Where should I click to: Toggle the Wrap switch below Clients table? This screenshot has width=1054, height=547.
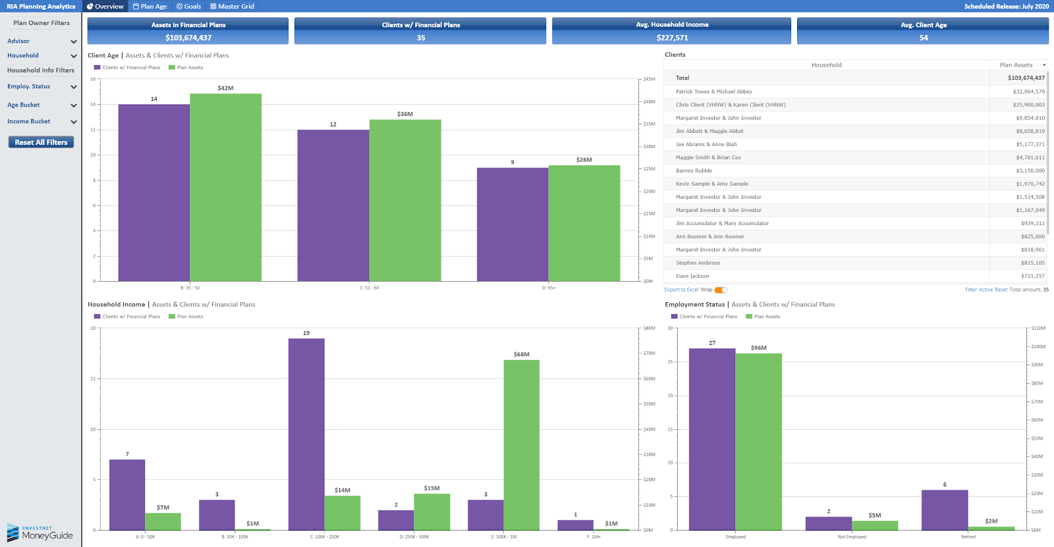[721, 290]
